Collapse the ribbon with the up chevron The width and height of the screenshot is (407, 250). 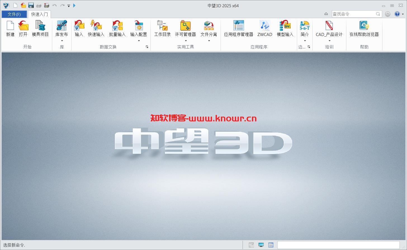[x=326, y=14]
